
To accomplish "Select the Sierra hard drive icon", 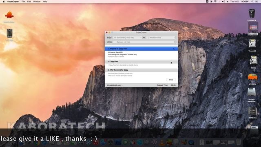I will [x=254, y=61].
